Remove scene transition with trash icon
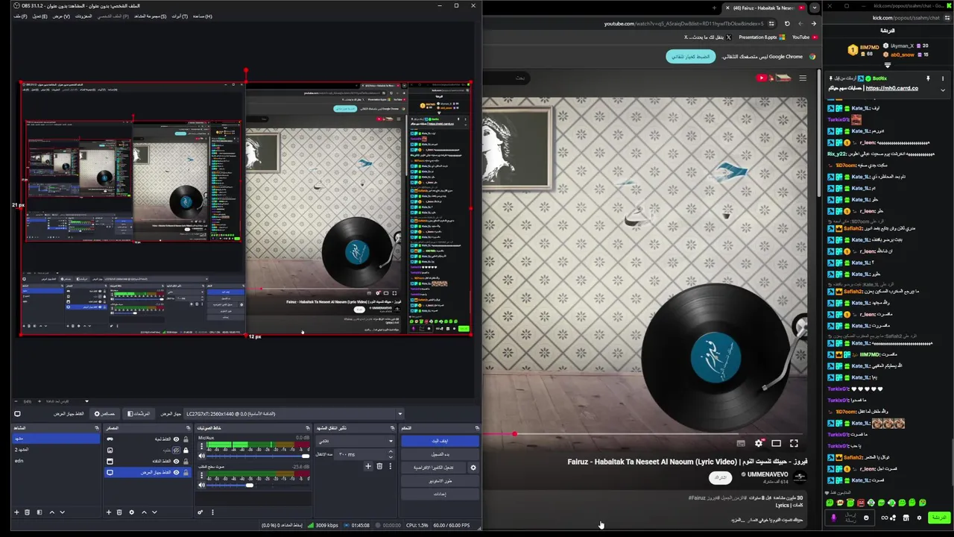This screenshot has width=954, height=537. (379, 466)
